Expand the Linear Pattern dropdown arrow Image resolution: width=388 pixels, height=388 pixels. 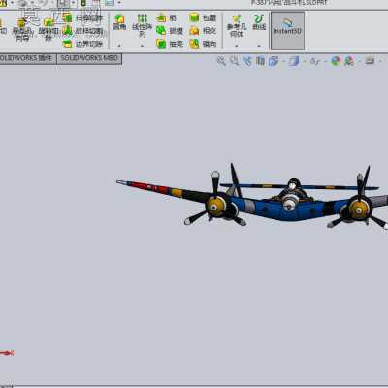[142, 46]
